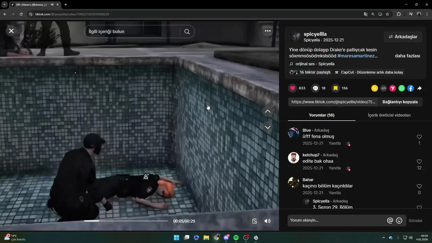Seek on the video progress bar
The image size is (432, 243).
(x=126, y=221)
